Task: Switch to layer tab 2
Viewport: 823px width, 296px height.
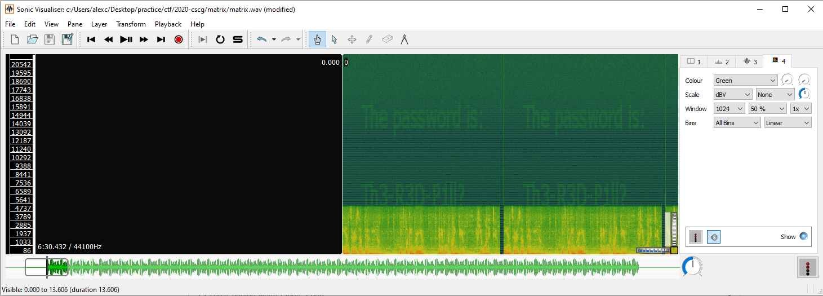Action: [x=722, y=61]
